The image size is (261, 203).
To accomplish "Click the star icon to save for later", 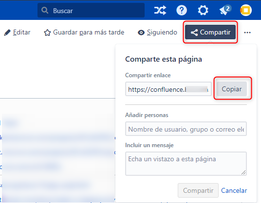I will (x=47, y=33).
